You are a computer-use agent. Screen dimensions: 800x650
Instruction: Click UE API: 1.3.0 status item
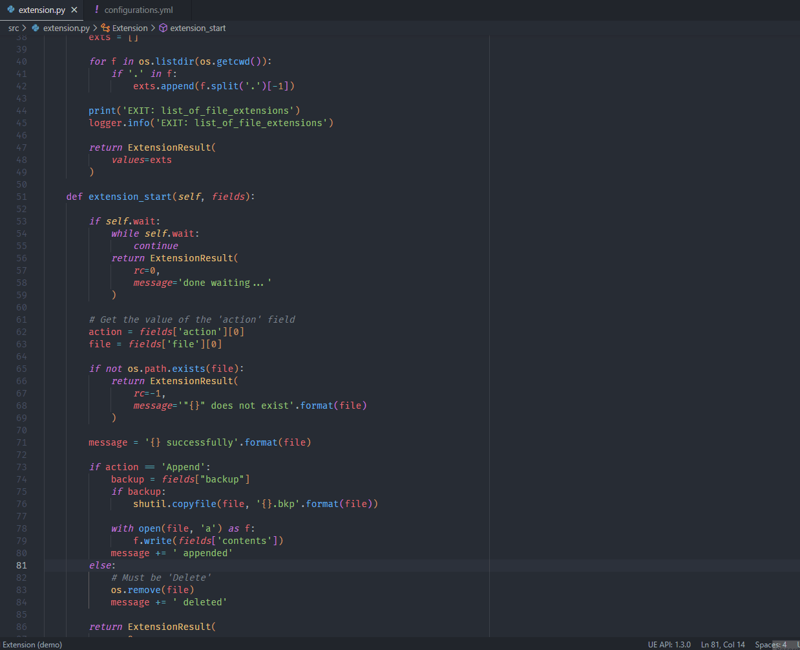669,644
